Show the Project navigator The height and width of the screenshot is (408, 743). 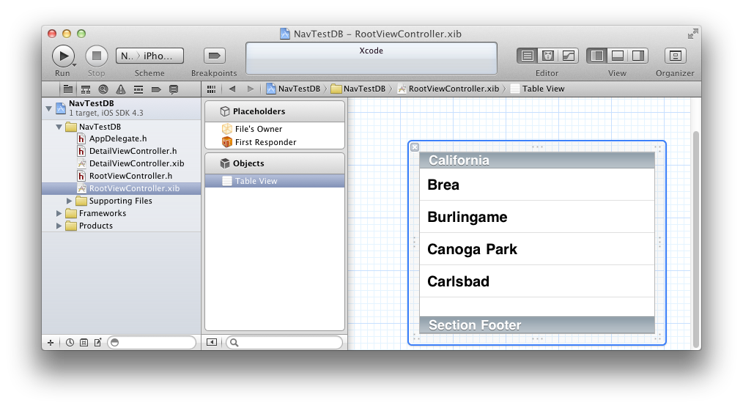67,89
